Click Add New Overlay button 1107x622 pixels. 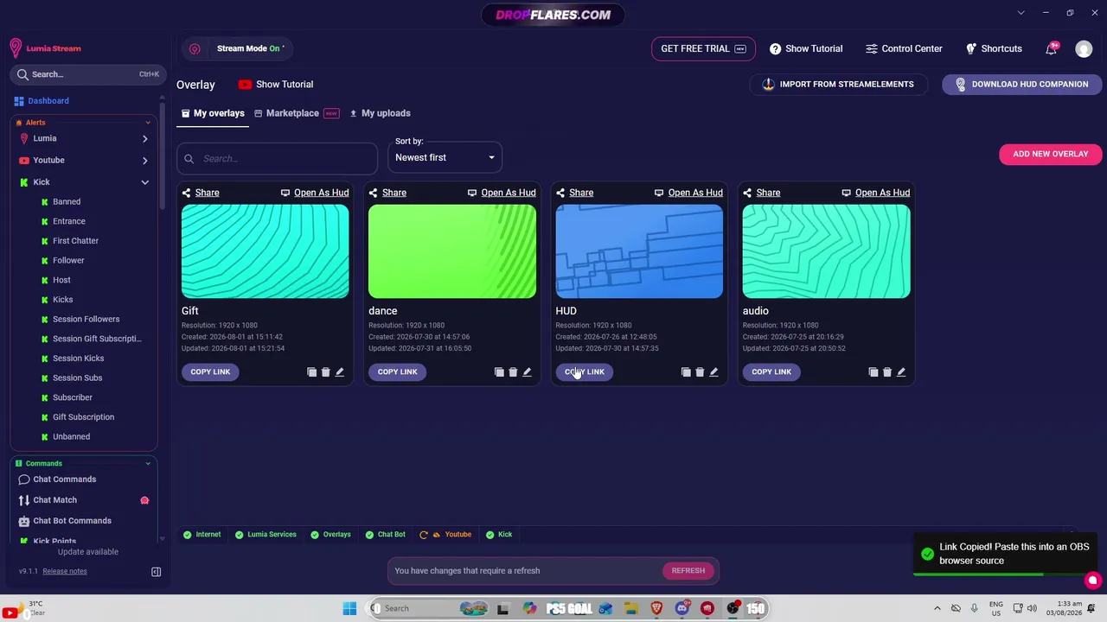pos(1050,154)
